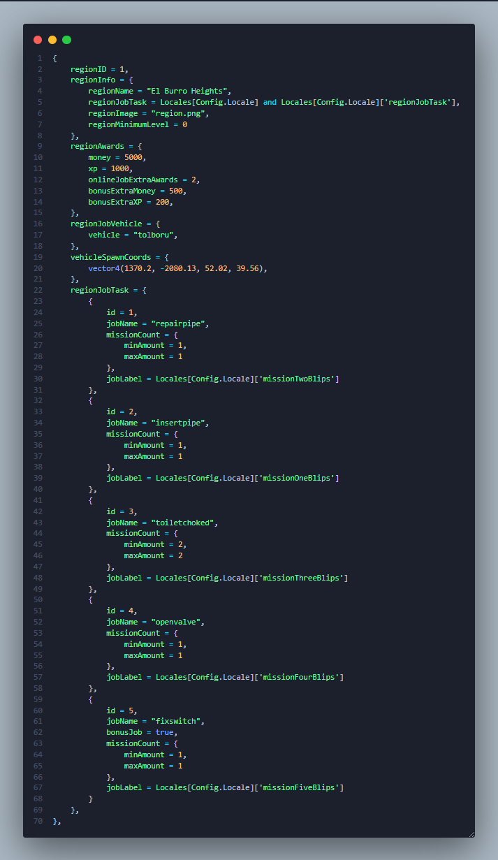Click the window resize grip in the corner
The width and height of the screenshot is (498, 860).
[471, 833]
